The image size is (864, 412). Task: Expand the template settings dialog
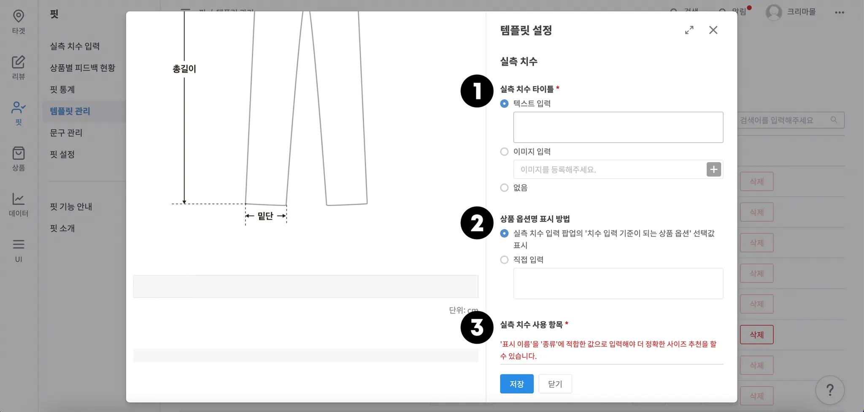689,30
